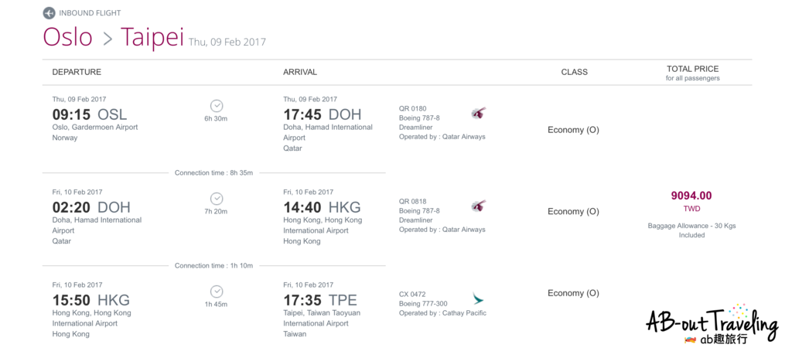Click the back arrow beside Inbound Flight

tap(49, 12)
